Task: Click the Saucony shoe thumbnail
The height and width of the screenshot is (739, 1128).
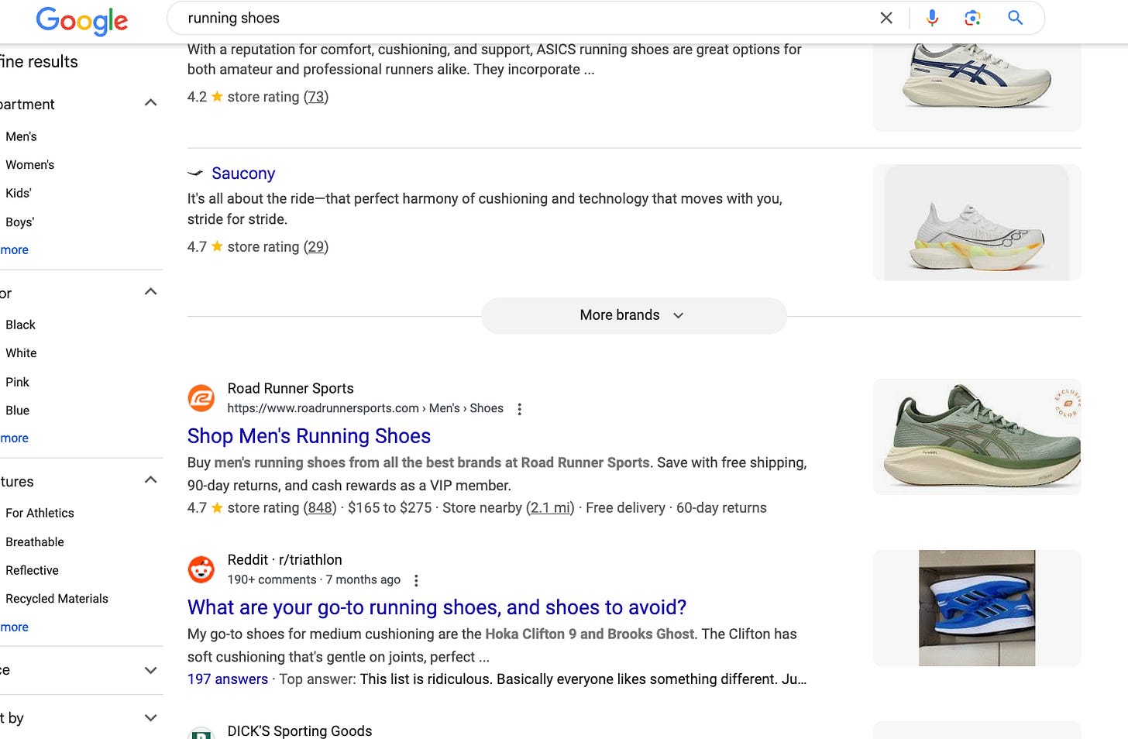Action: [x=977, y=222]
